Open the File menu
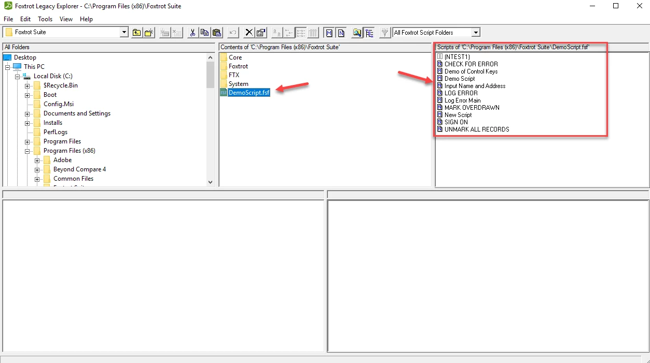This screenshot has height=363, width=650. (8, 19)
